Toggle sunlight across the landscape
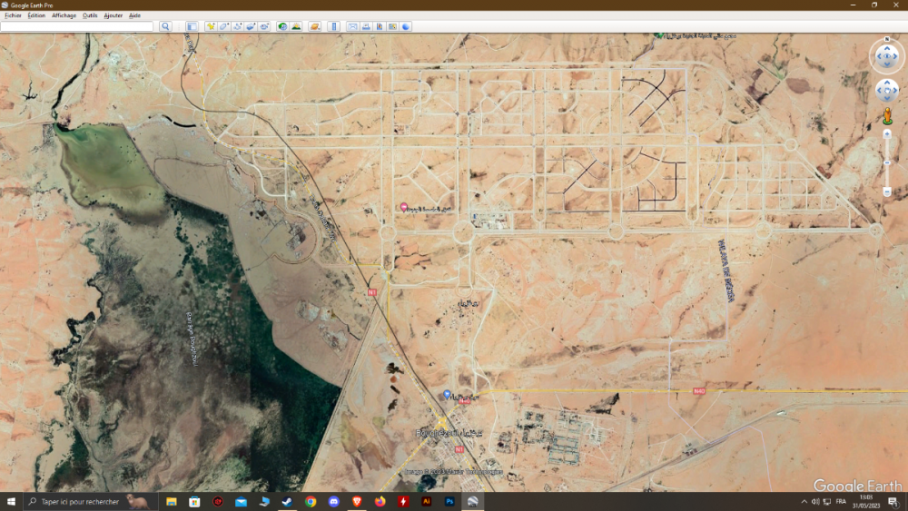The height and width of the screenshot is (511, 908). click(296, 26)
